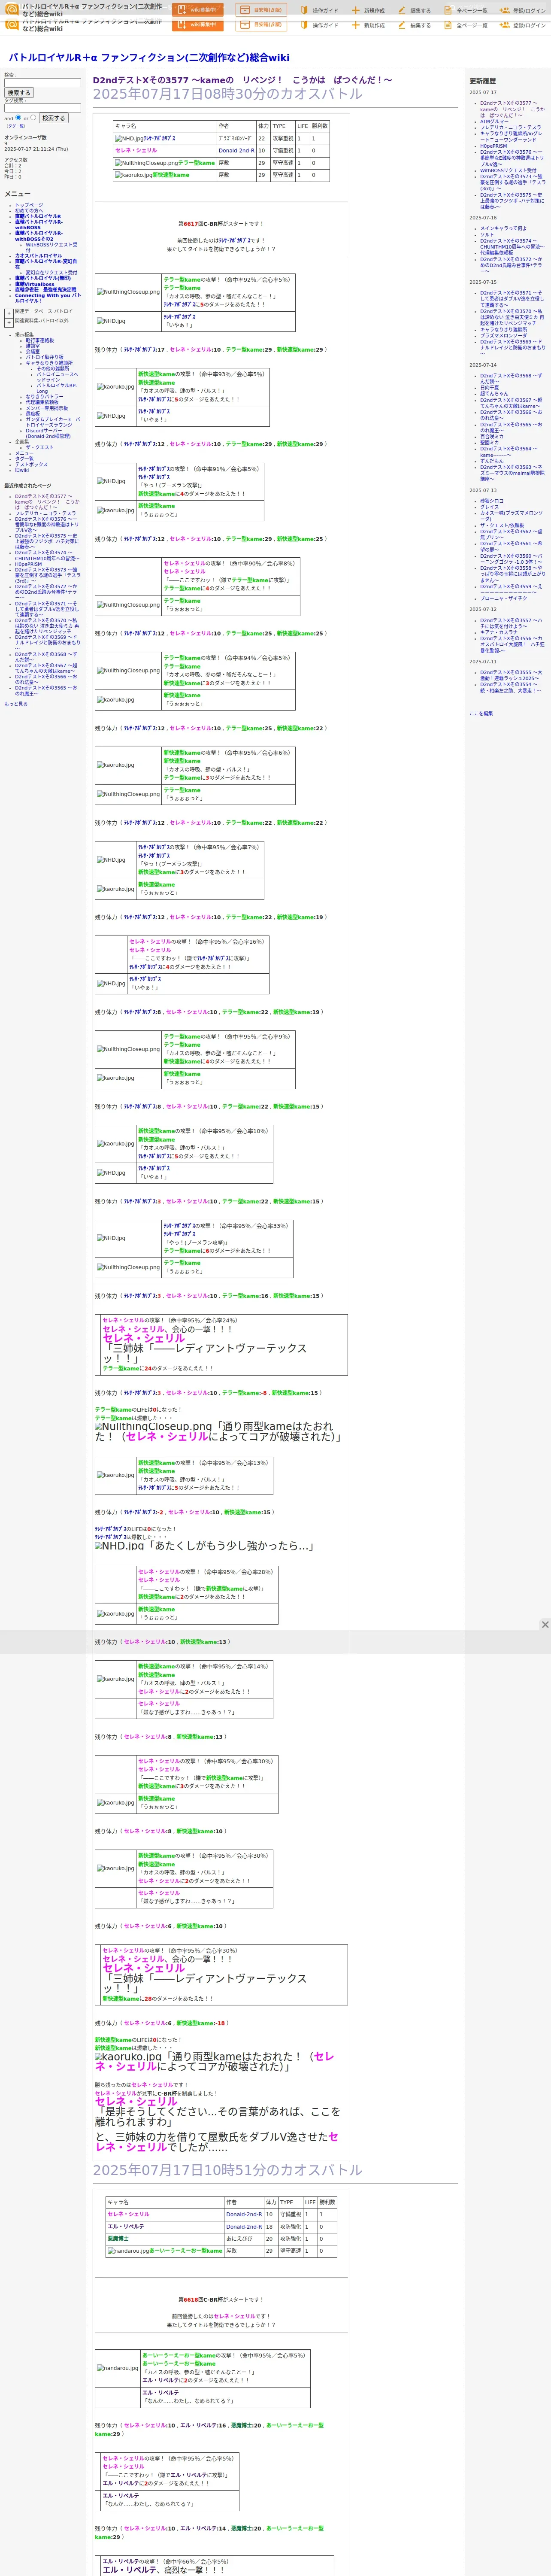Close the banner ad with X
The width and height of the screenshot is (551, 2576).
click(545, 1624)
